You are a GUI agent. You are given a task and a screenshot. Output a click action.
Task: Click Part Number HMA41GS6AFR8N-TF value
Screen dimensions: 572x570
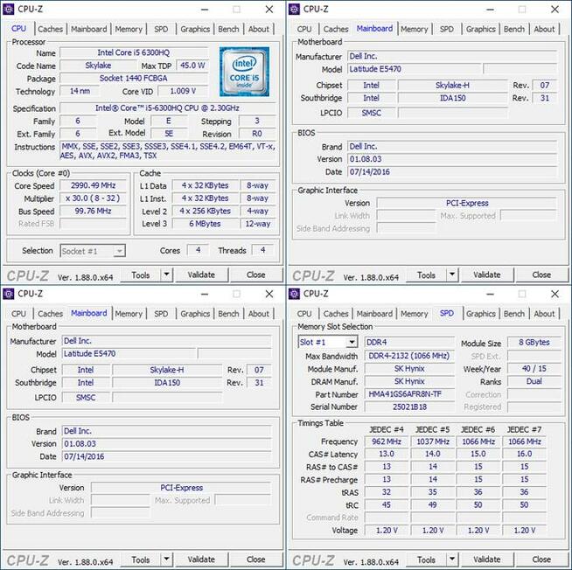click(409, 394)
